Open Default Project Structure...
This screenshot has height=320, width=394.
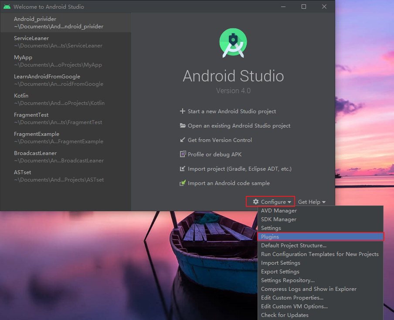coord(321,246)
